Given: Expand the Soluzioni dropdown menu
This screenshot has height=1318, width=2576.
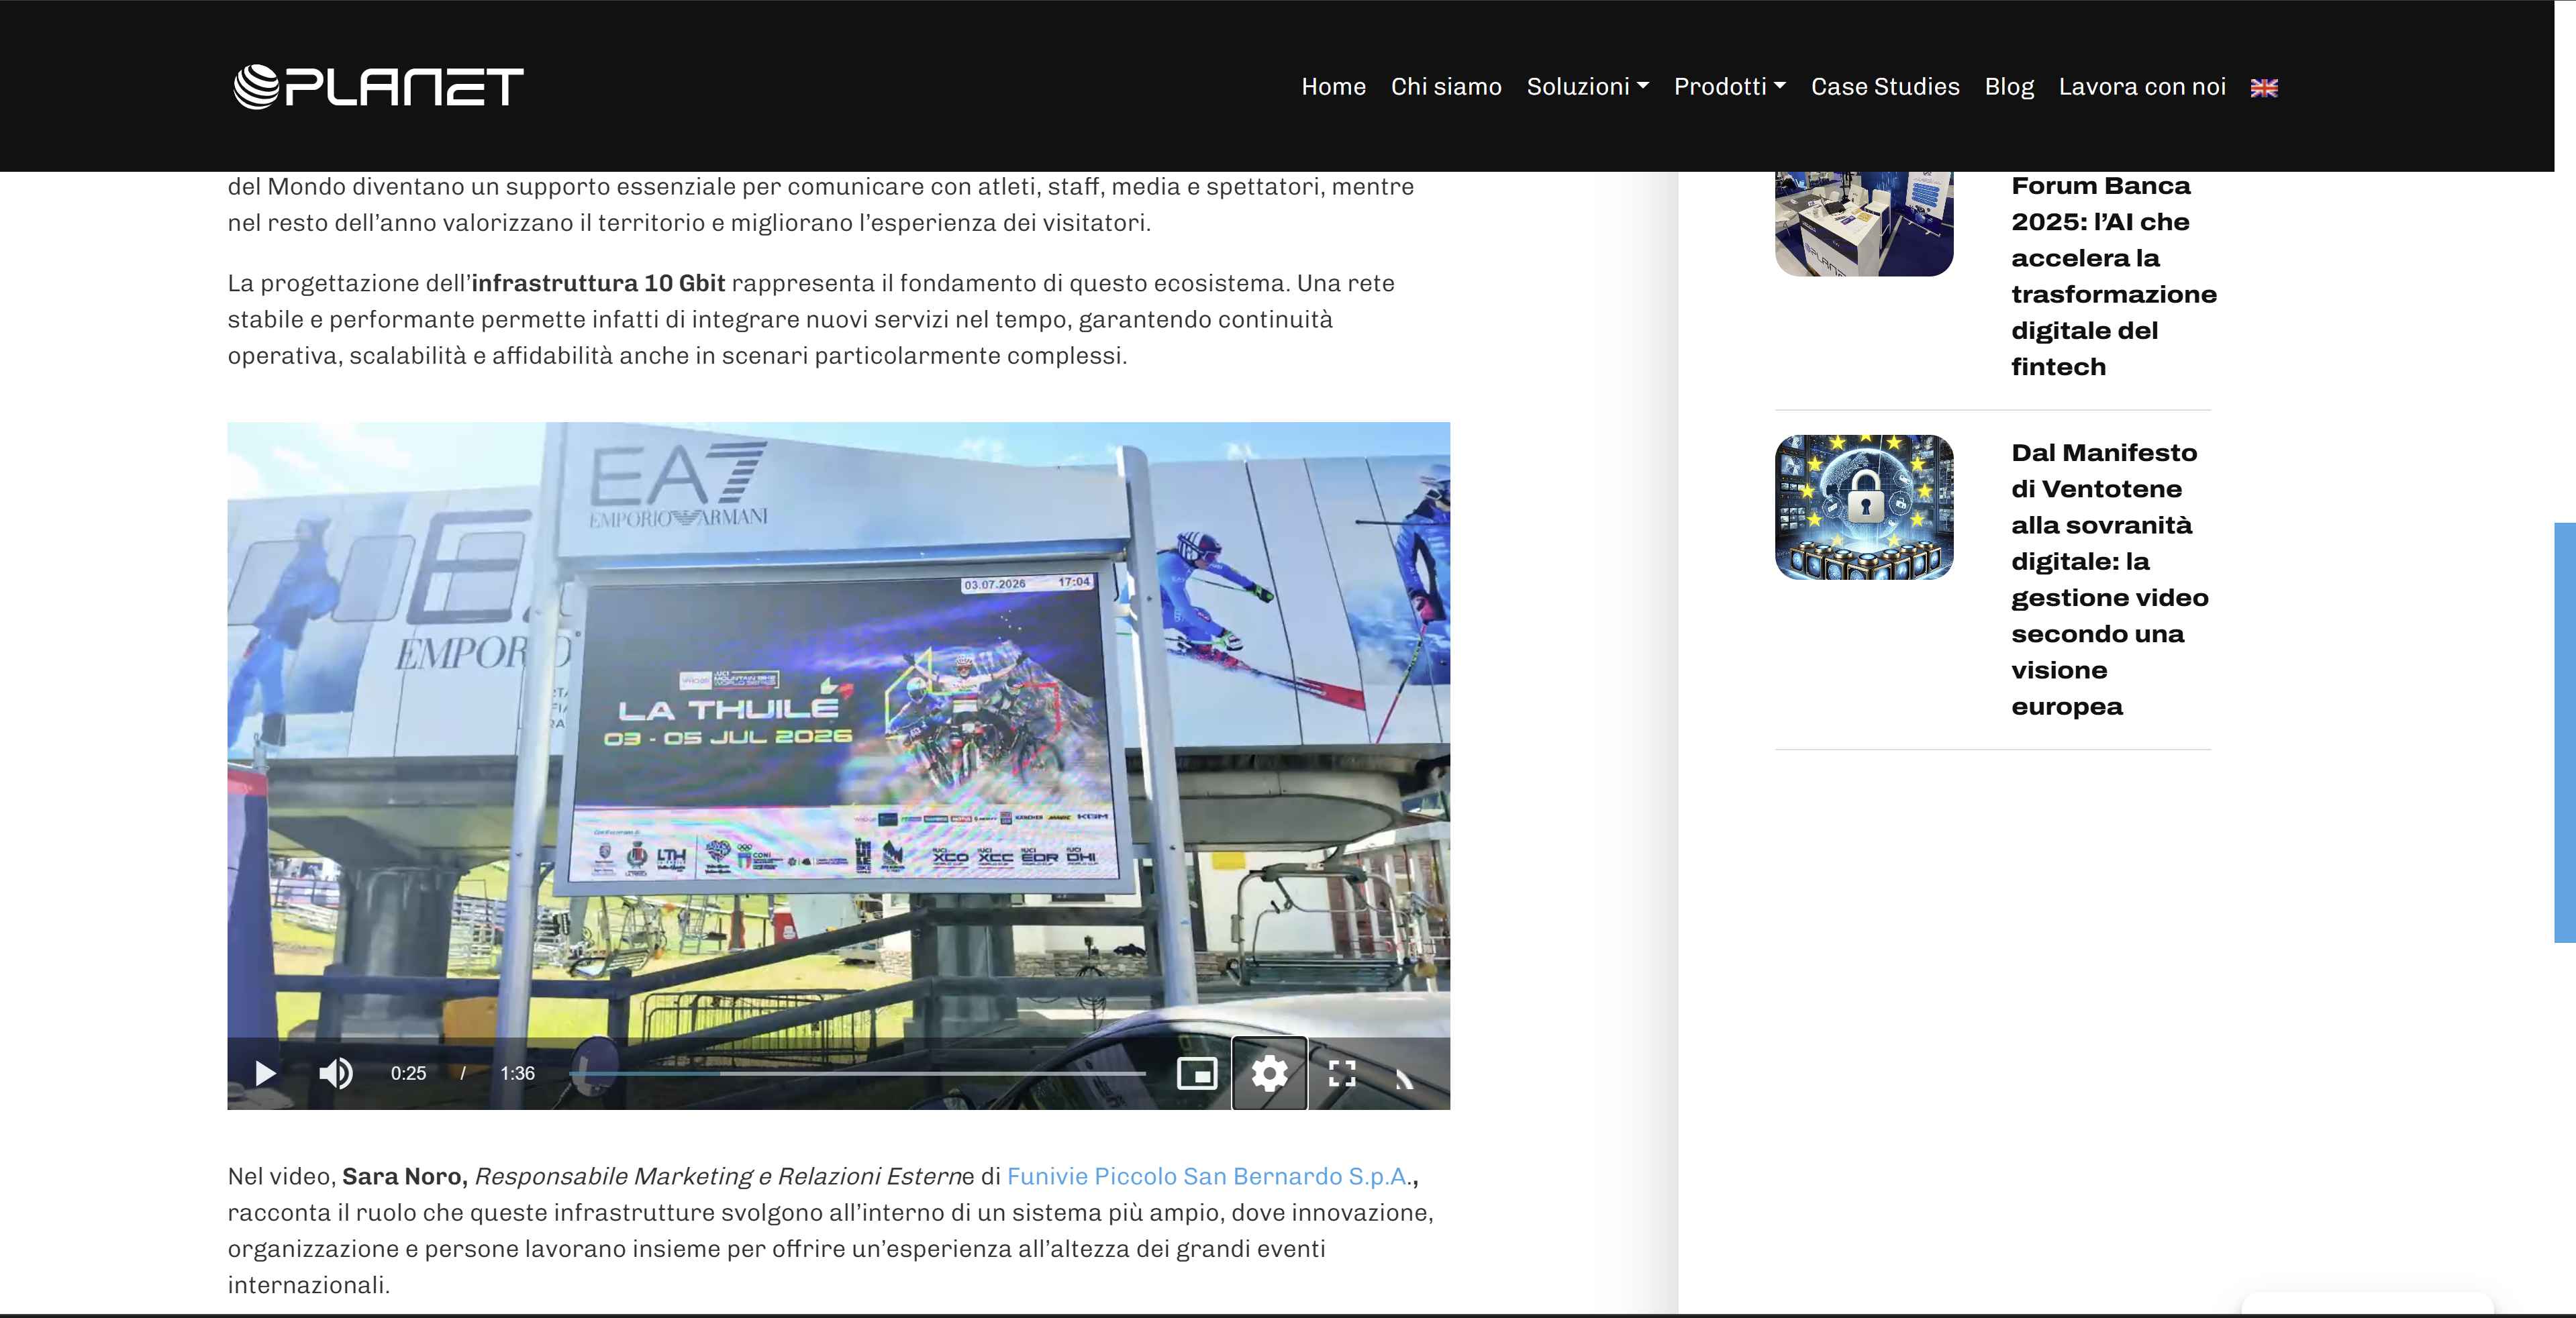Looking at the screenshot, I should click(x=1587, y=87).
